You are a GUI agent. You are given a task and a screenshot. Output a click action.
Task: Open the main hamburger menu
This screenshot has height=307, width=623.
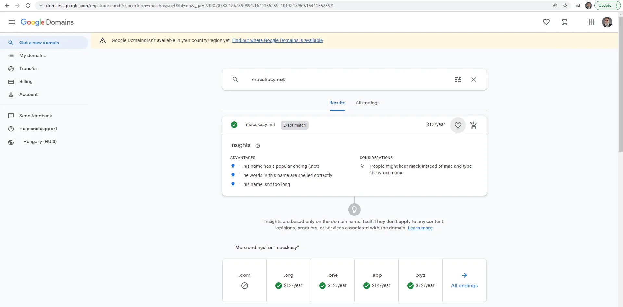[x=12, y=22]
